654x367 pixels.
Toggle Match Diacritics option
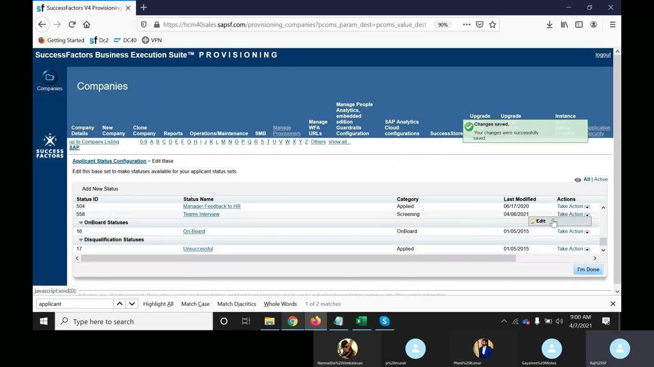[x=237, y=304]
